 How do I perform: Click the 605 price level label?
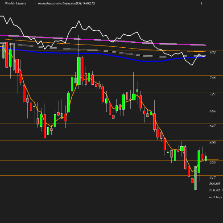point(213,143)
